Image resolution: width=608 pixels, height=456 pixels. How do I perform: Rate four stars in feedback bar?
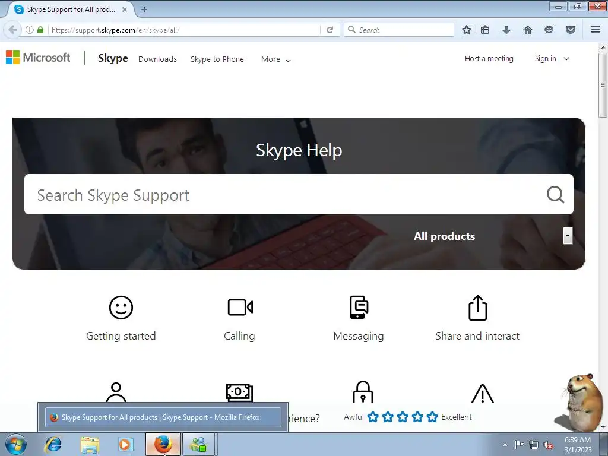[x=417, y=417]
